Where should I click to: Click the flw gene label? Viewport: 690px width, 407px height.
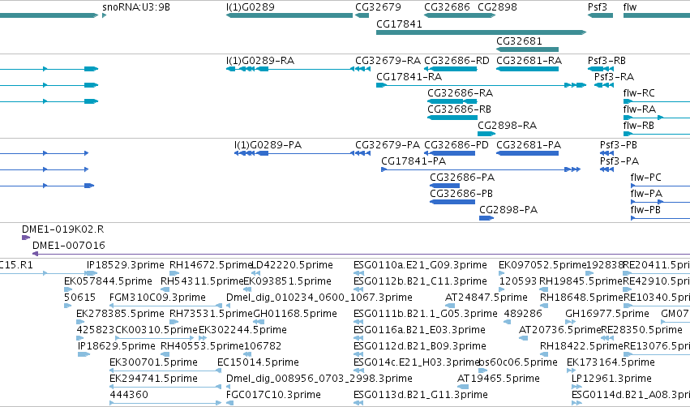click(630, 7)
